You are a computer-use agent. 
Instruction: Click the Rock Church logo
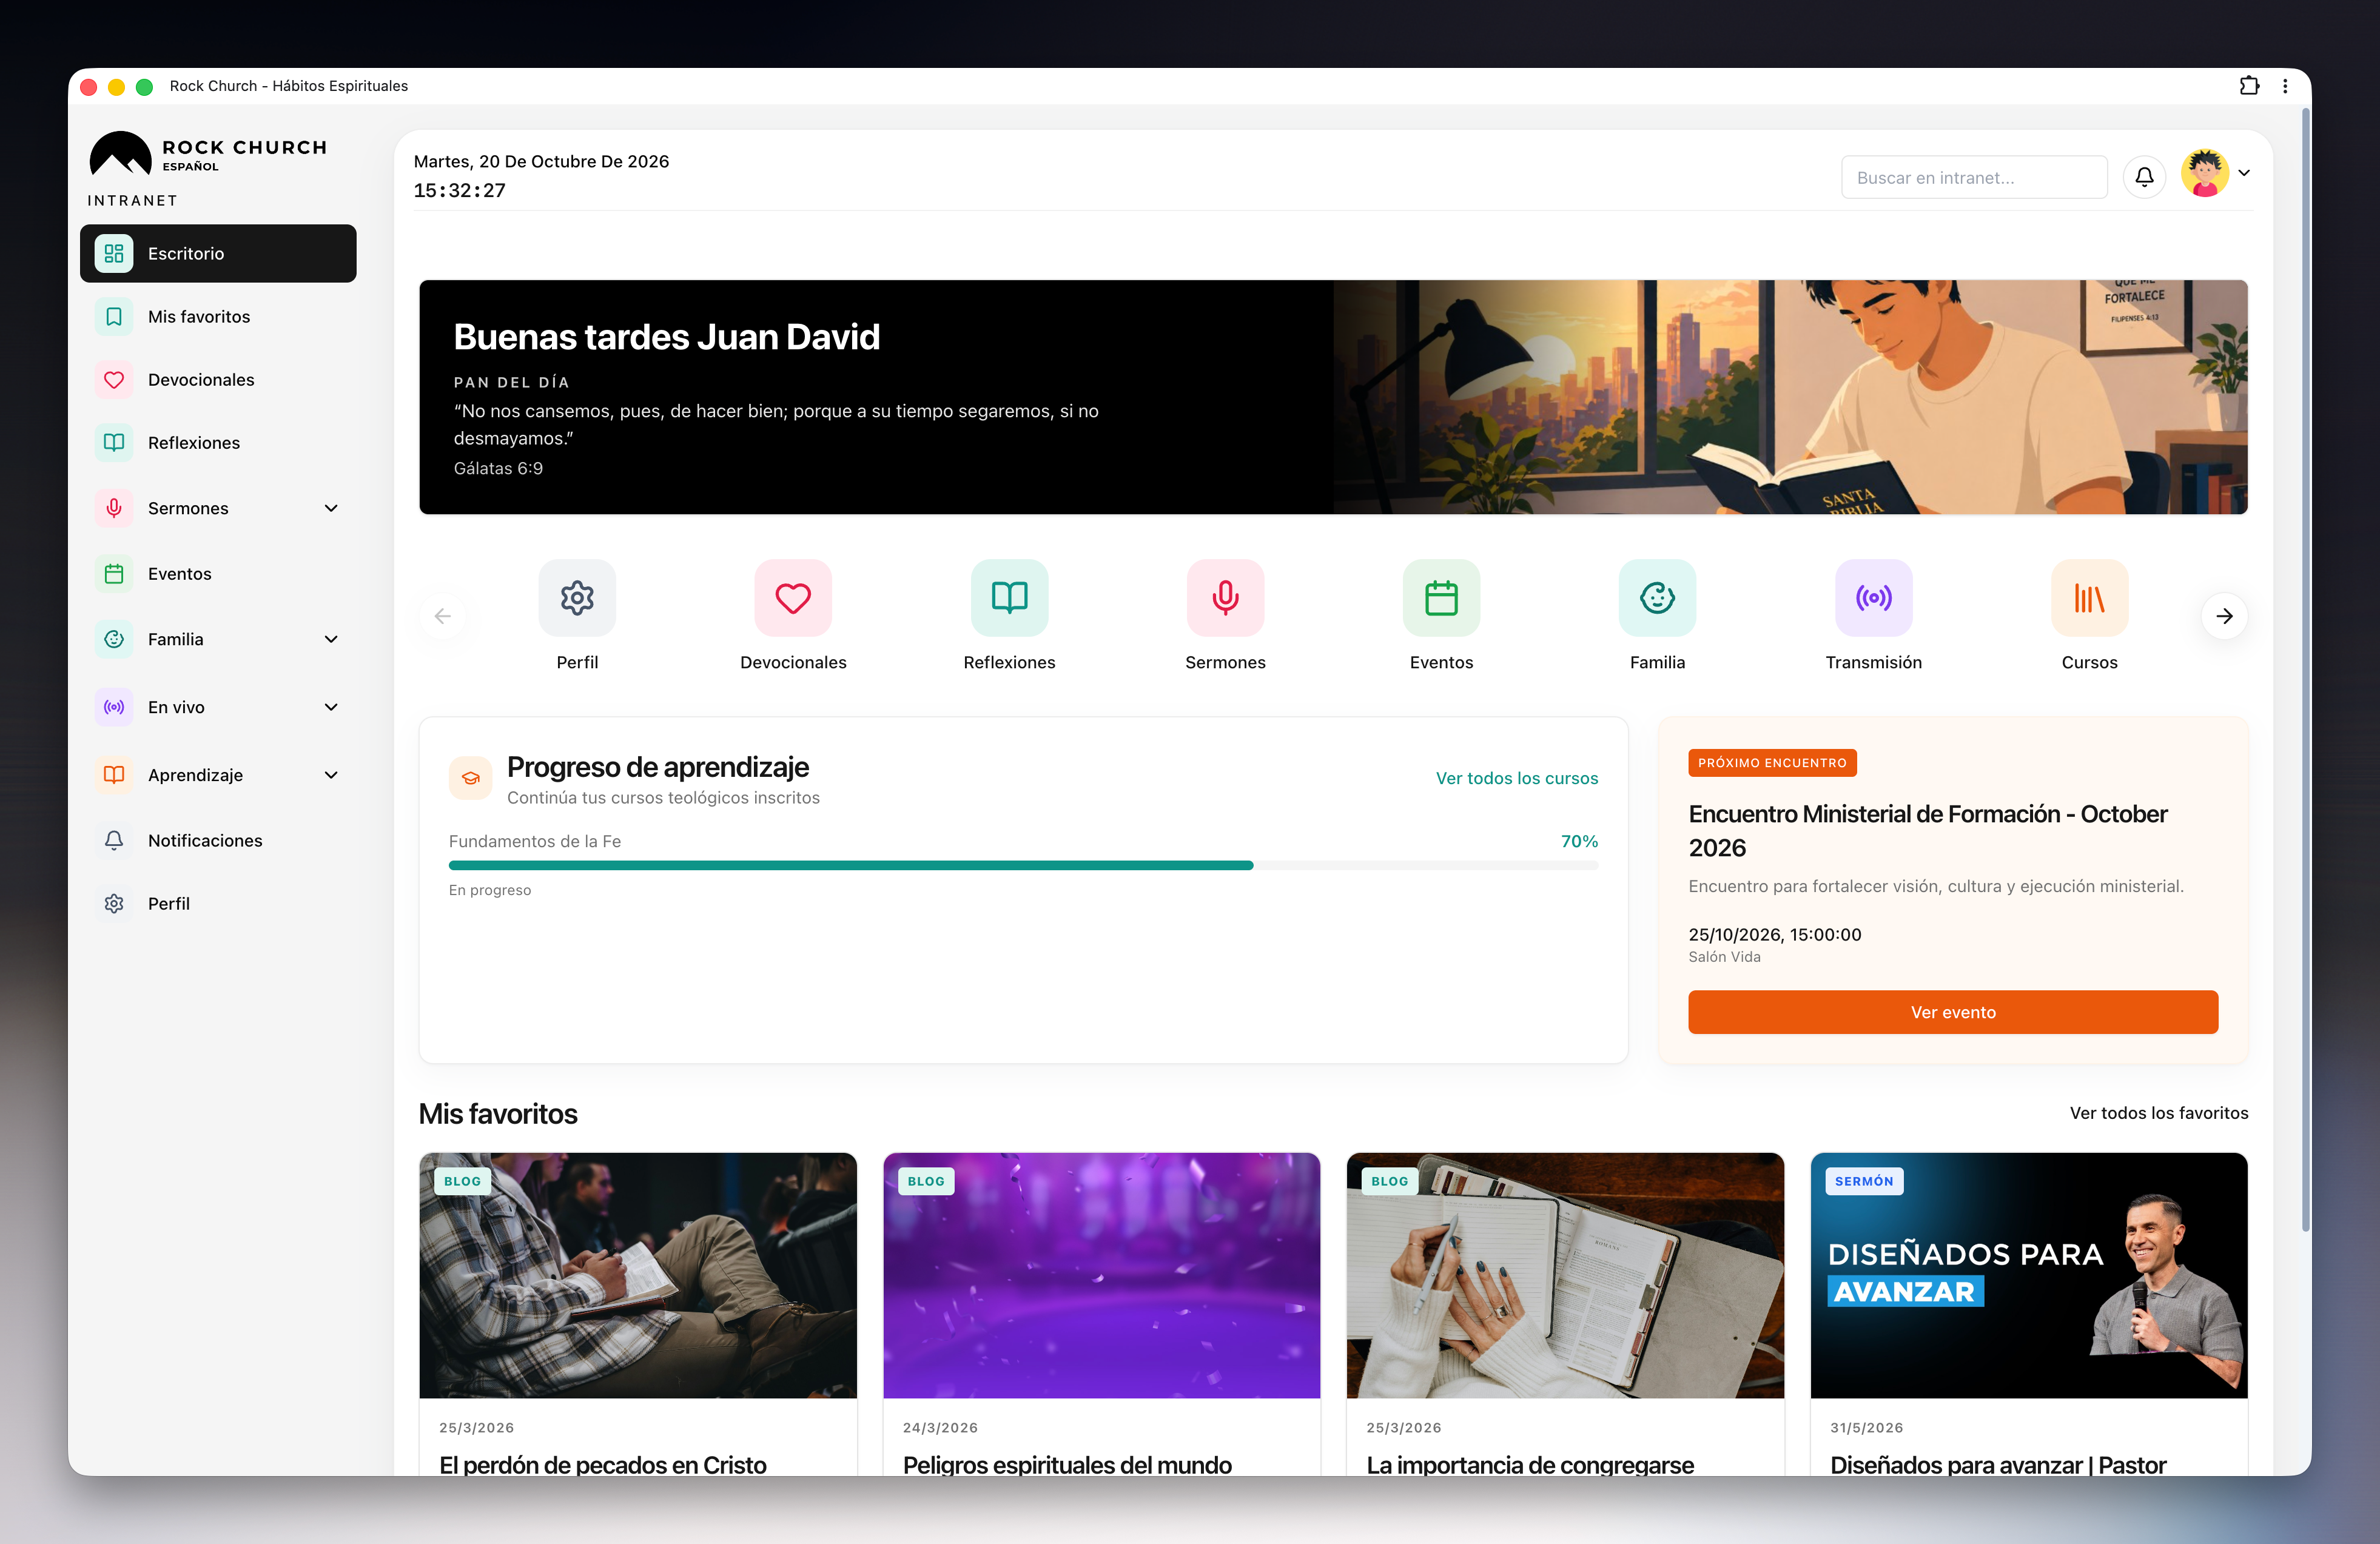coord(208,154)
